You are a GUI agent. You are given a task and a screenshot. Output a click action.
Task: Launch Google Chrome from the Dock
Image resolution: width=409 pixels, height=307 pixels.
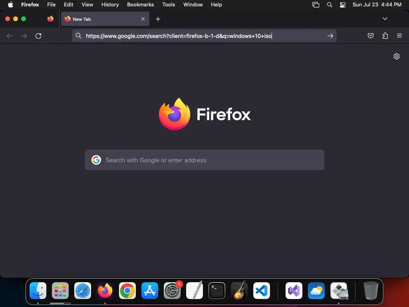click(x=127, y=291)
